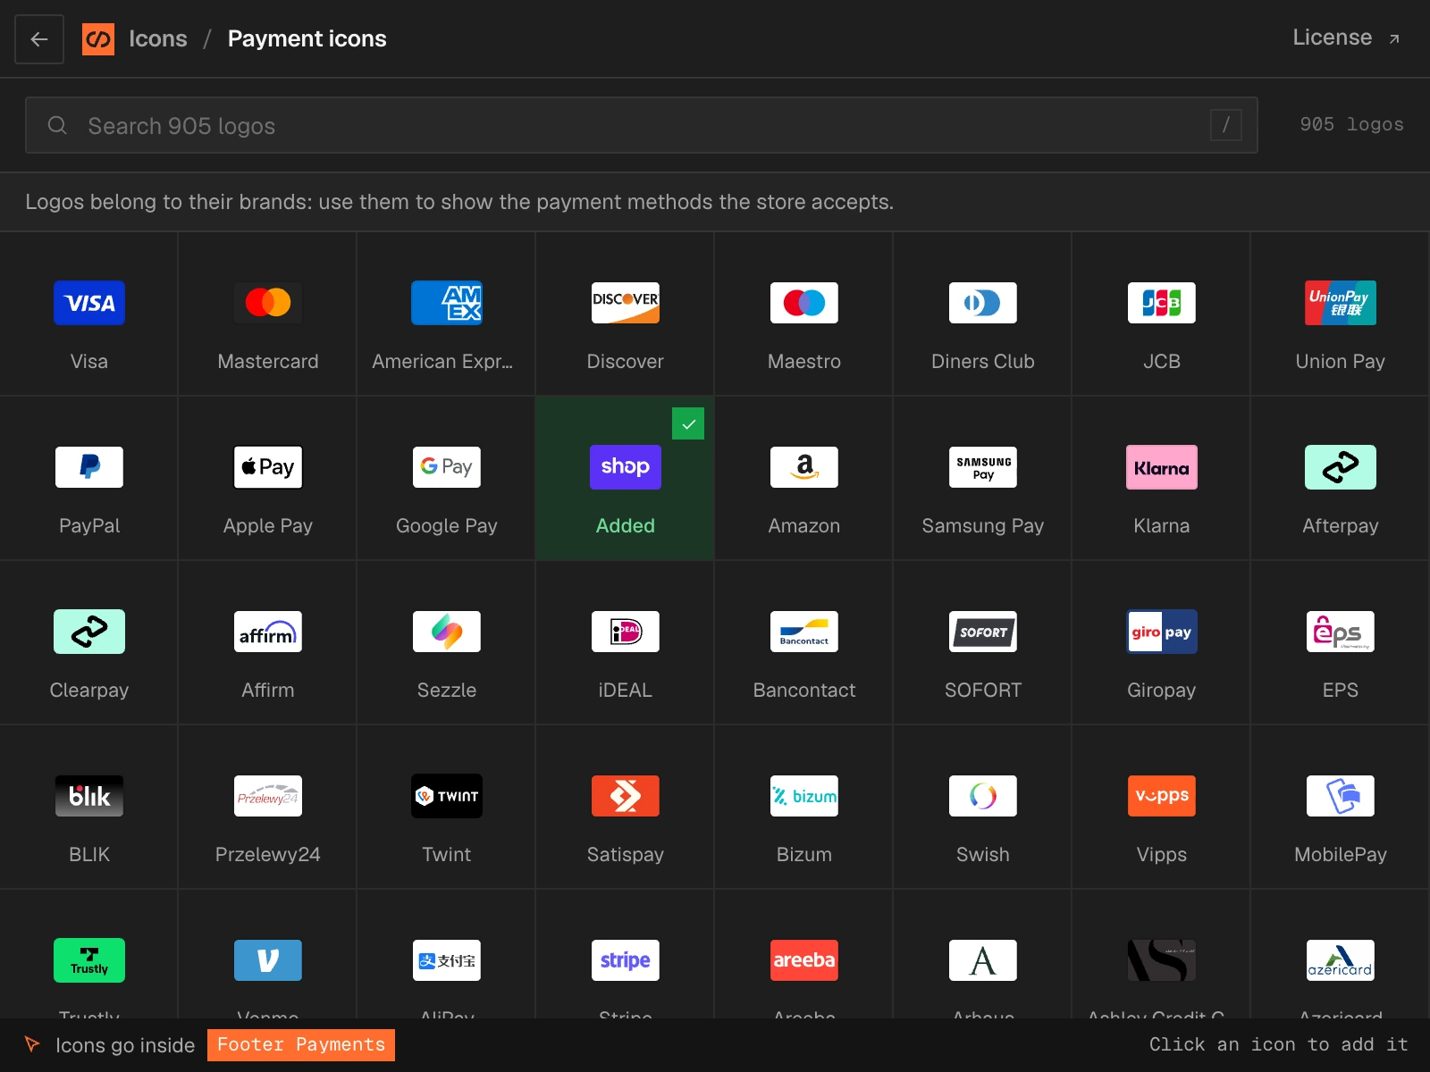The width and height of the screenshot is (1430, 1072).
Task: Click the 'Click an icon to add it' hint
Action: (1278, 1044)
